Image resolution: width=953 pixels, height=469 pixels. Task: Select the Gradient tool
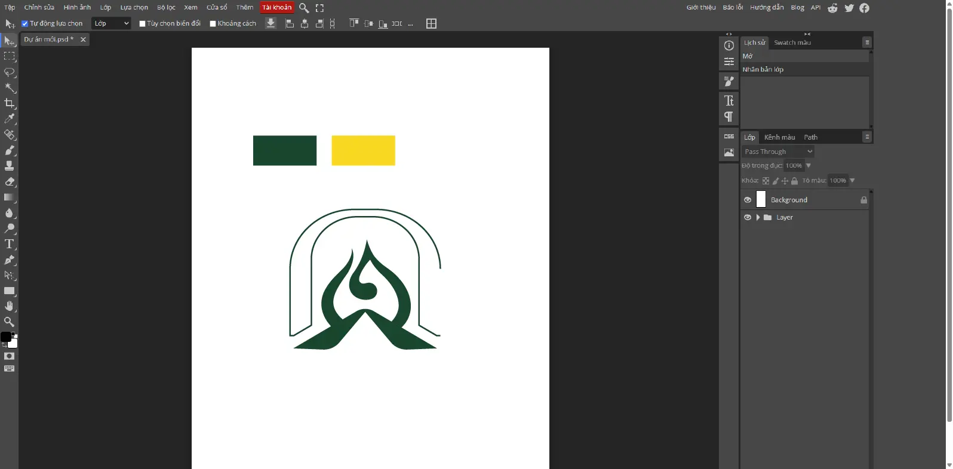point(9,198)
